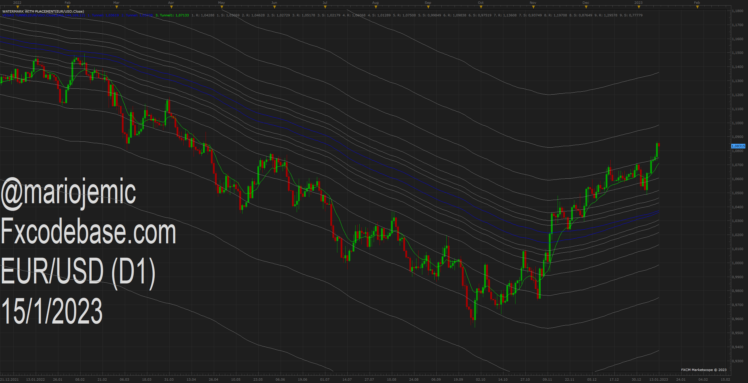Select the WATERMARK WITH PLACEMENT indicator label
This screenshot has width=748, height=383.
tap(43, 11)
